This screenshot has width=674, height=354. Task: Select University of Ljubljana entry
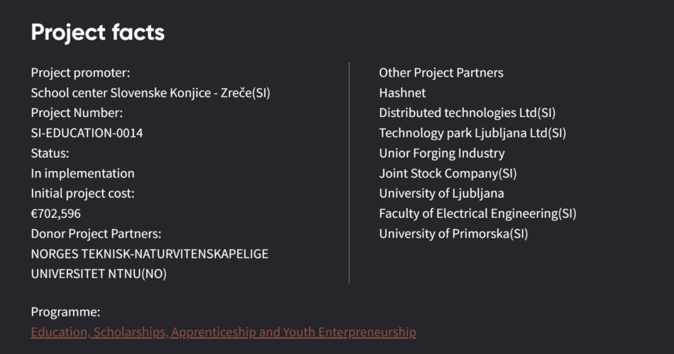(441, 193)
